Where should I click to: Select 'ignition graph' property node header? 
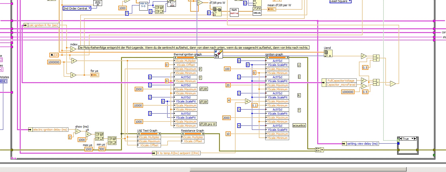tap(277, 57)
